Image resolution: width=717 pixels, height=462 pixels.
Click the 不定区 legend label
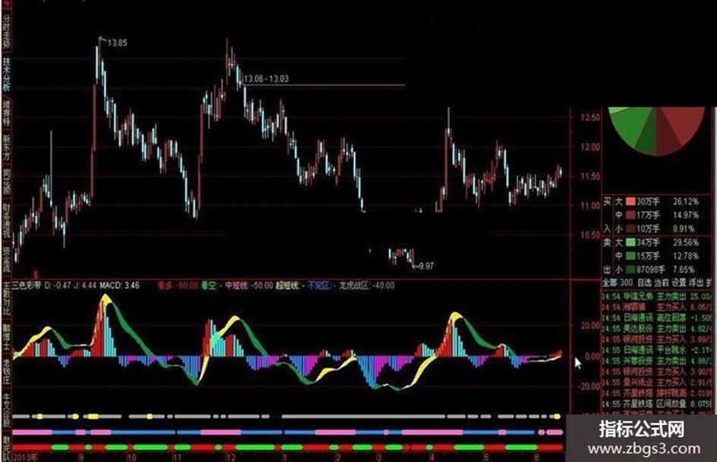click(x=319, y=285)
